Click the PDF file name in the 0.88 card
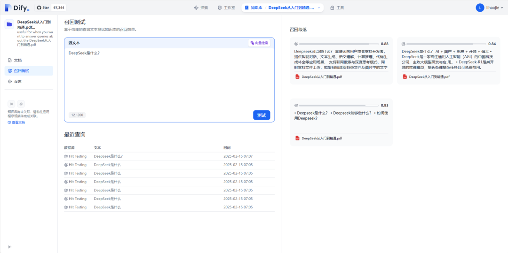The height and width of the screenshot is (253, 508). (x=322, y=77)
